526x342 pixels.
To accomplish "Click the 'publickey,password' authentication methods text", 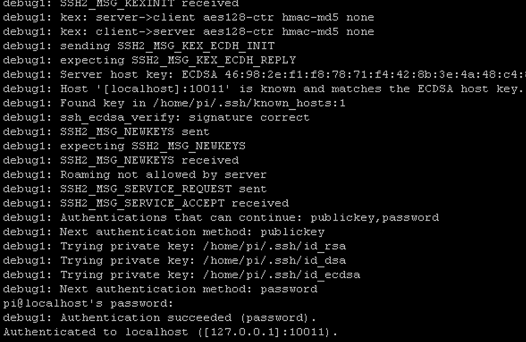I will pos(374,218).
